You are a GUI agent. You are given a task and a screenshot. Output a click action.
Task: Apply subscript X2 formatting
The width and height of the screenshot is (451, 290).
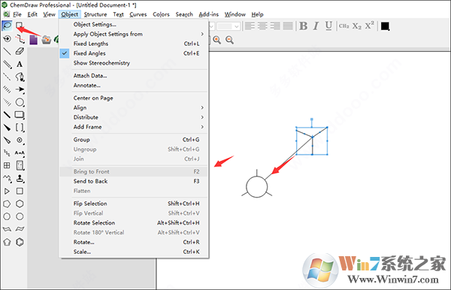point(356,26)
